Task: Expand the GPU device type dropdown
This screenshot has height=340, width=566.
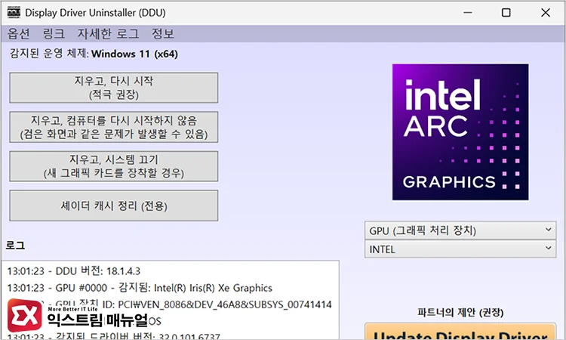Action: (460, 230)
